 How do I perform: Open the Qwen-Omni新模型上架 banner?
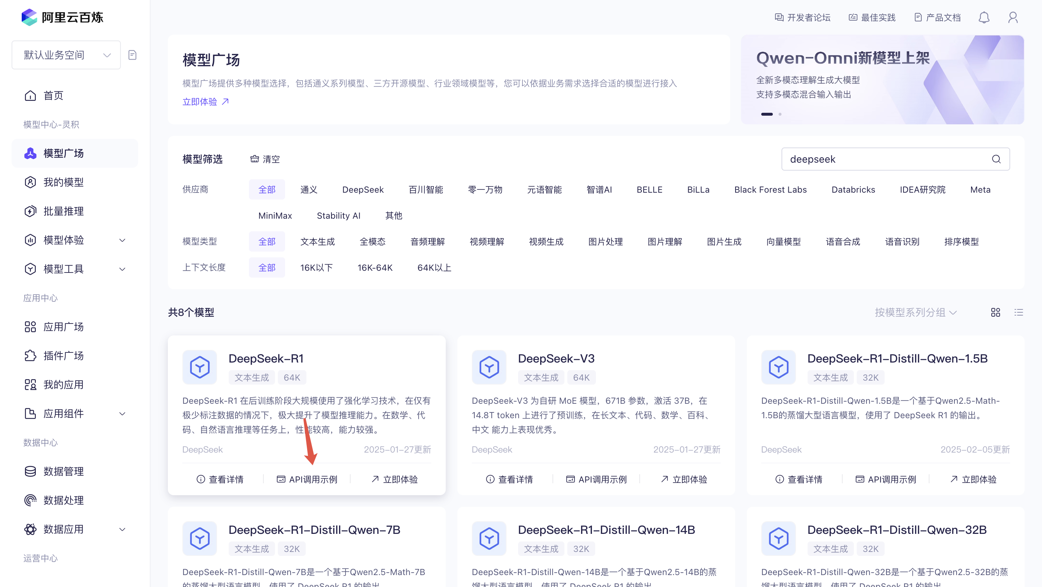click(x=882, y=80)
